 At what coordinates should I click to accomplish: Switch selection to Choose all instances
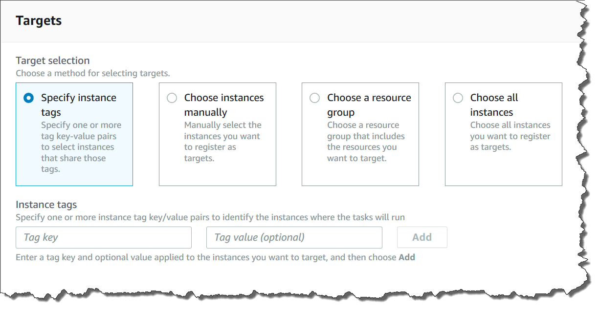[458, 98]
